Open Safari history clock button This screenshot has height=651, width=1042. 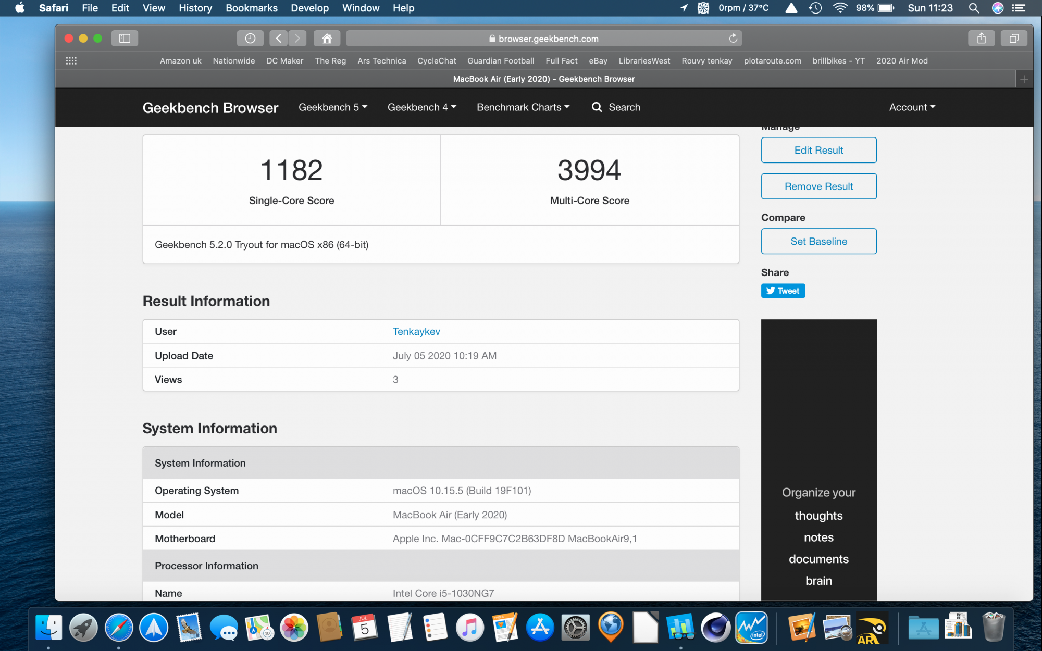click(250, 38)
